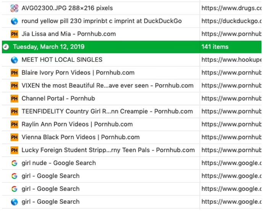Open the round yellow pill DuckDuckGo entry
Viewport: 266px width, 211px height.
point(101,21)
